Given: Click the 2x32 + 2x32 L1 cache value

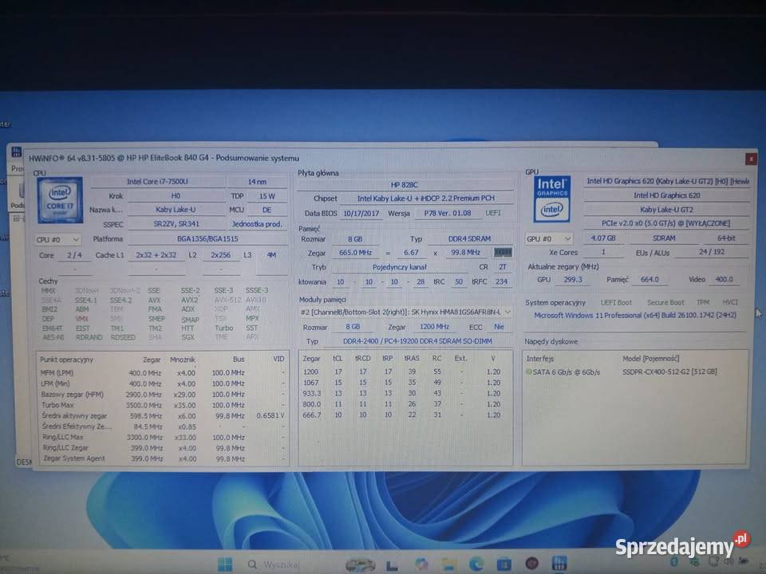Looking at the screenshot, I should click(x=156, y=255).
